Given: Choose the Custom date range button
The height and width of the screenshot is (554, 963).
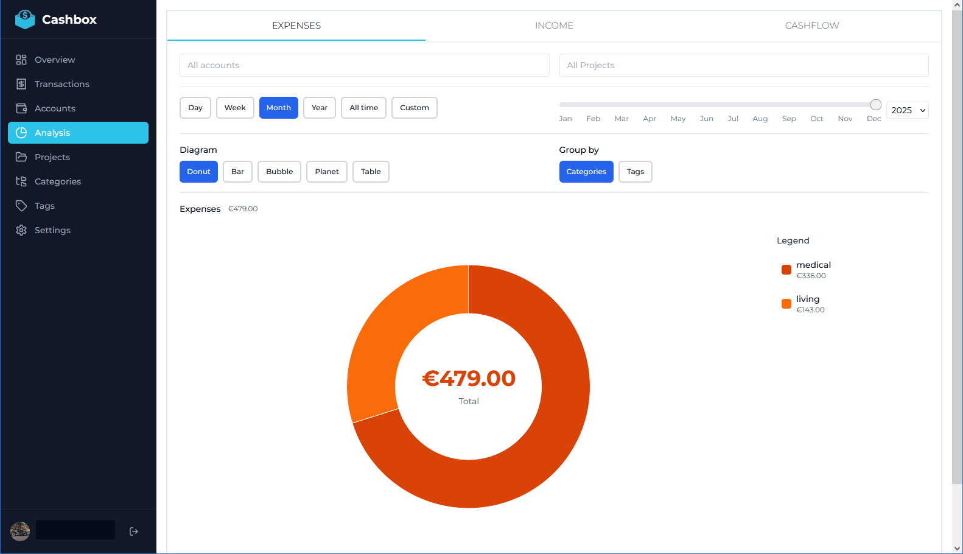Looking at the screenshot, I should (x=414, y=108).
